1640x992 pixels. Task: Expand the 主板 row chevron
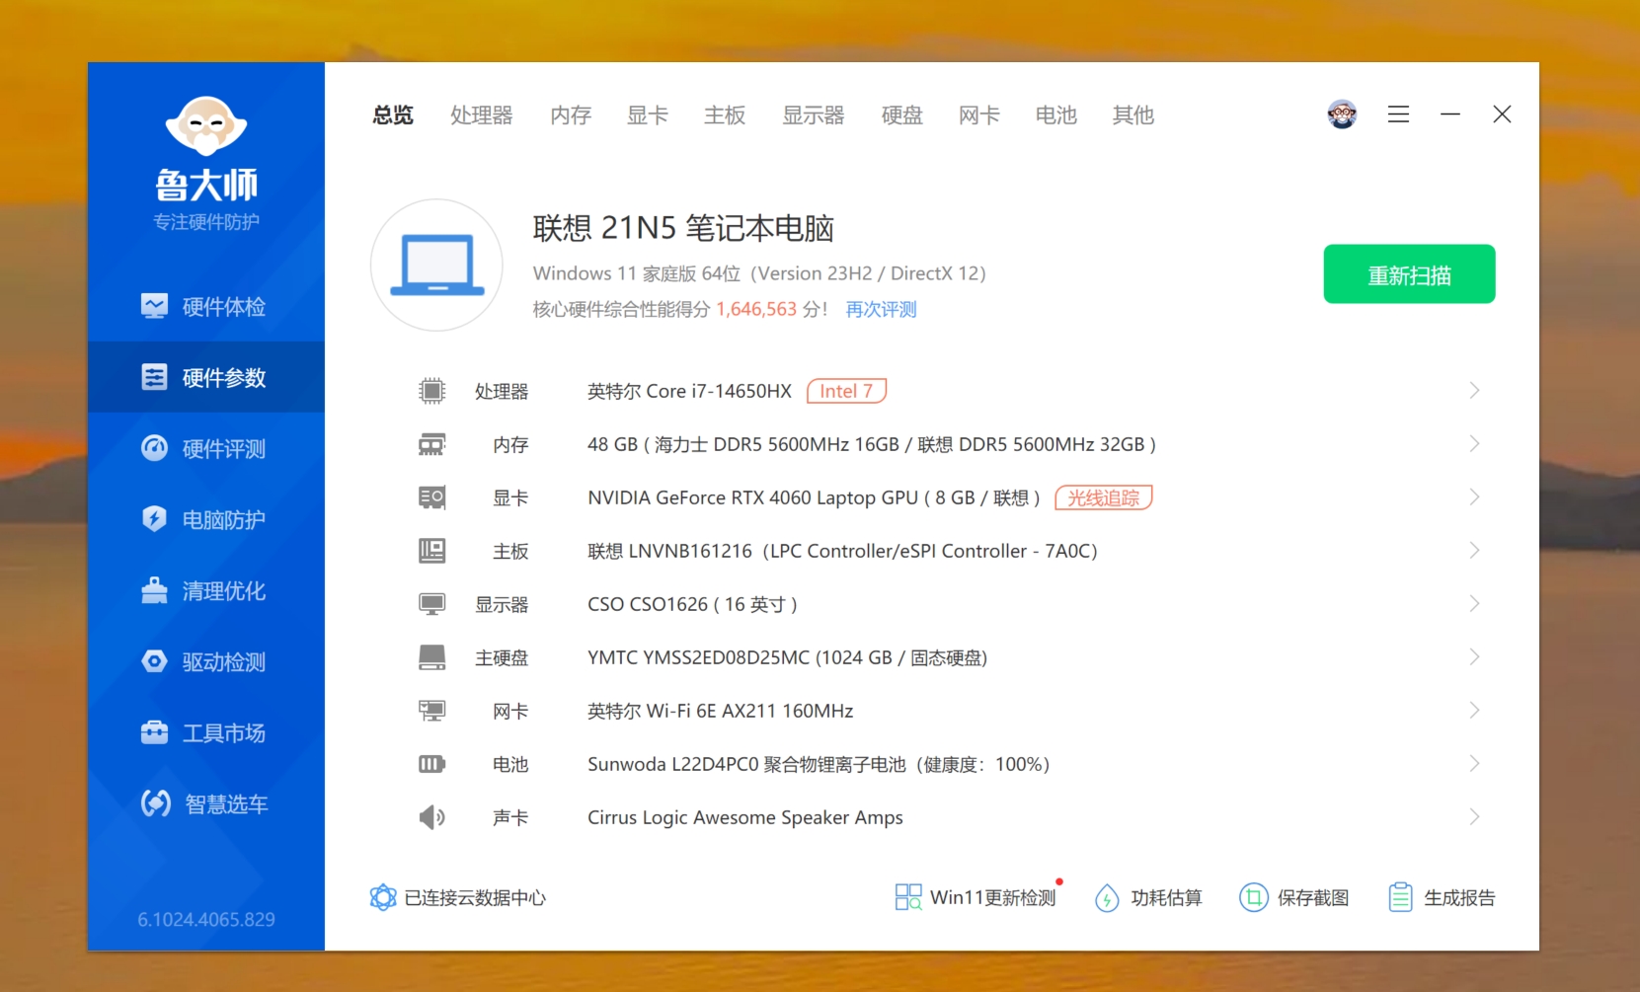1474,551
